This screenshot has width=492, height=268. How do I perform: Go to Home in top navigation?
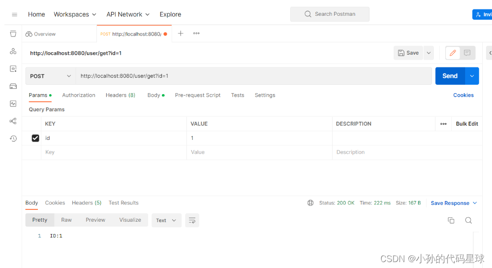pos(36,14)
